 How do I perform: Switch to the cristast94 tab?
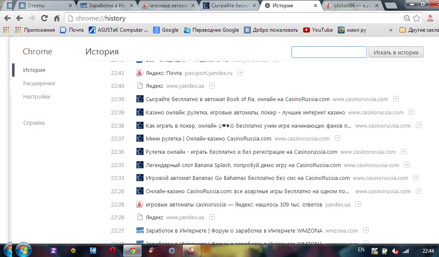coord(352,5)
